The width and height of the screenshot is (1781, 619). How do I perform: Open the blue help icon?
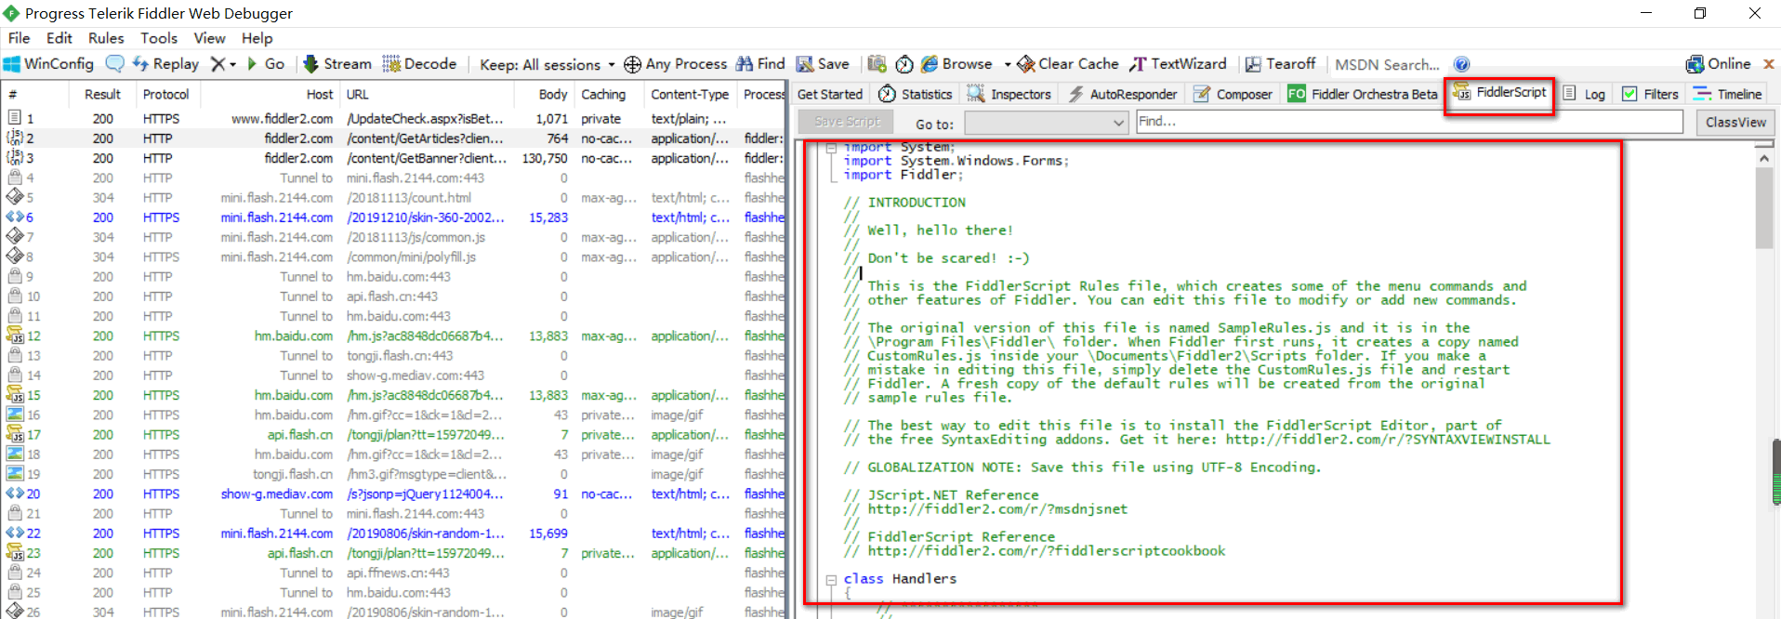click(x=1461, y=64)
